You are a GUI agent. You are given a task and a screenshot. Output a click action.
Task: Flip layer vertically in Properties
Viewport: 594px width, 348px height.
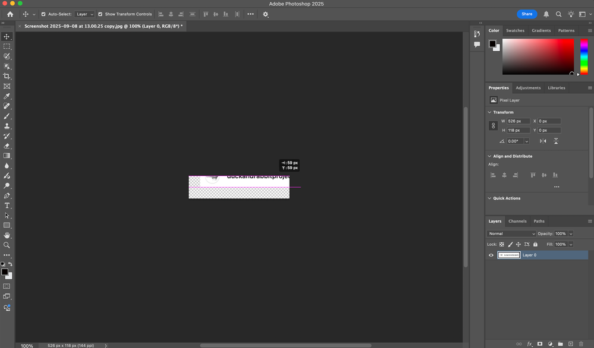pos(556,141)
